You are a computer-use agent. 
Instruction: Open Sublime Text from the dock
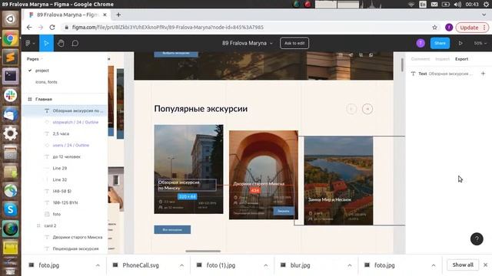coord(10,58)
